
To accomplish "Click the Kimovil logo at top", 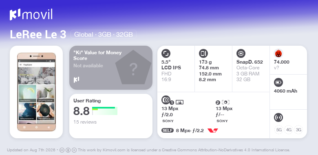I will pyautogui.click(x=31, y=15).
